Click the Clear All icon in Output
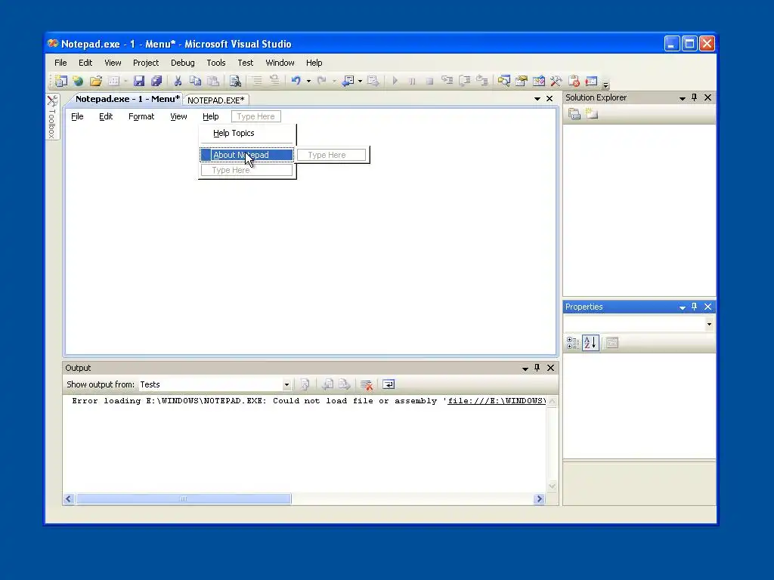 point(367,384)
